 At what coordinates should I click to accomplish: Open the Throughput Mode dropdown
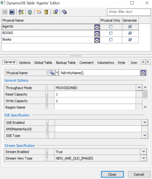[x=139, y=87]
